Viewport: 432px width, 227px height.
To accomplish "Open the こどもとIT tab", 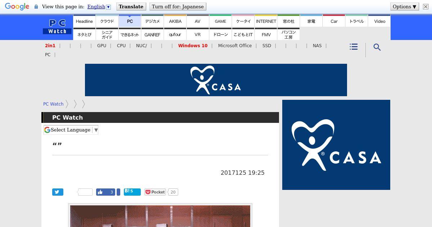I will pos(243,34).
